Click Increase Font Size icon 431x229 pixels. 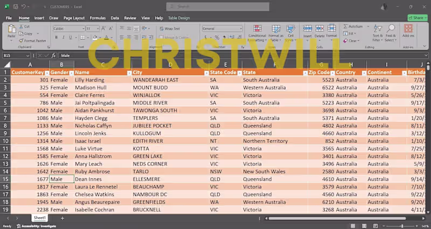coord(103,29)
